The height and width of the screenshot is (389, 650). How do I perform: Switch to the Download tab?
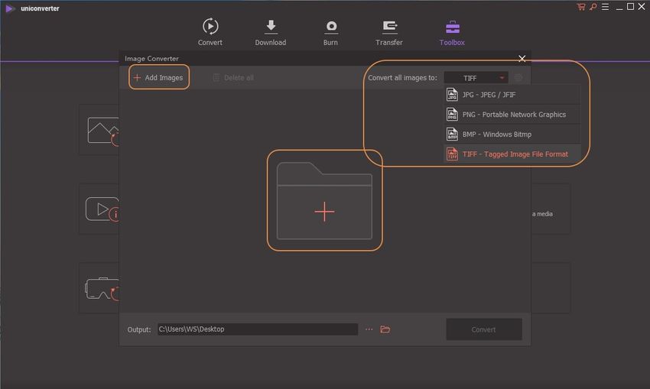[270, 32]
